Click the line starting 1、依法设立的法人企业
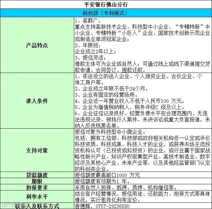212x209 pixels. (139, 77)
